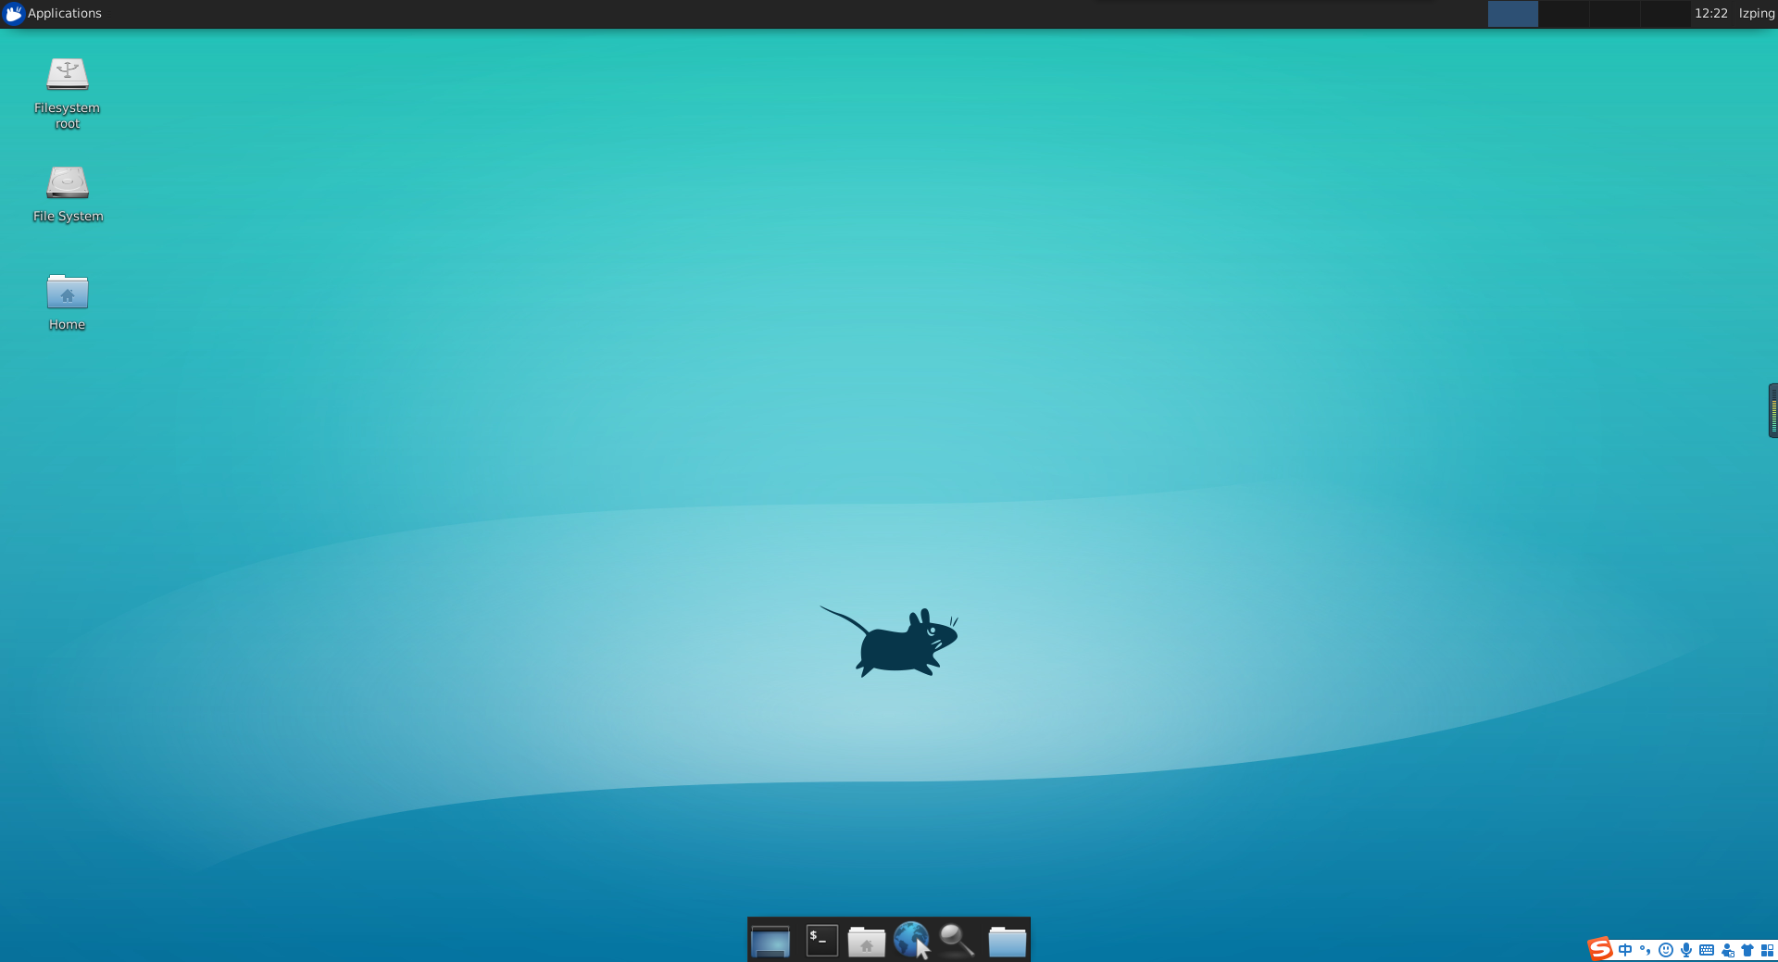The width and height of the screenshot is (1778, 962).
Task: Switch to the second workspace
Action: (x=1564, y=14)
